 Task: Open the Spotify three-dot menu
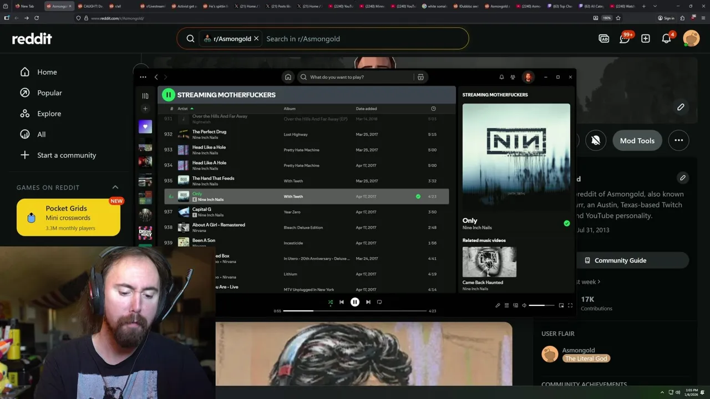coord(143,77)
